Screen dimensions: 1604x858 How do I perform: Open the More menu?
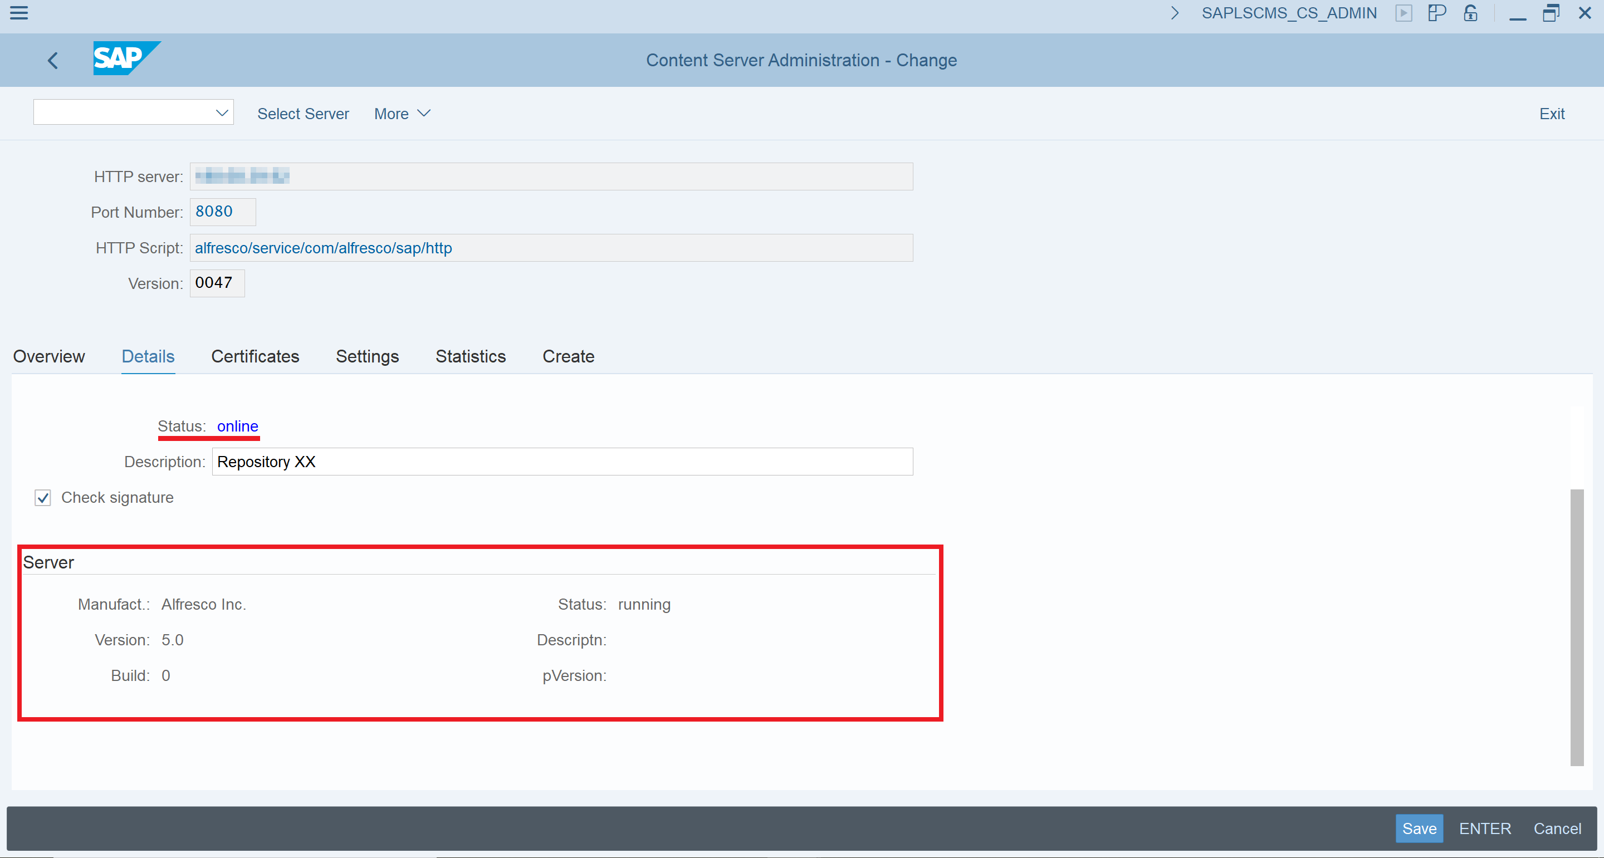pos(401,114)
